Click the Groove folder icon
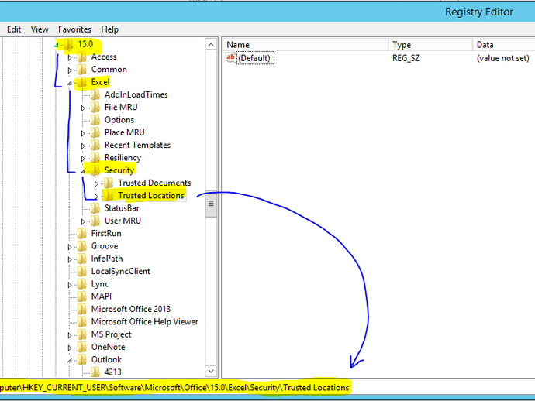 coord(82,245)
